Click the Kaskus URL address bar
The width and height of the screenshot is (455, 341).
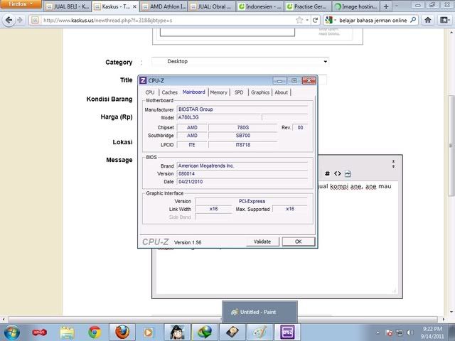(167, 21)
